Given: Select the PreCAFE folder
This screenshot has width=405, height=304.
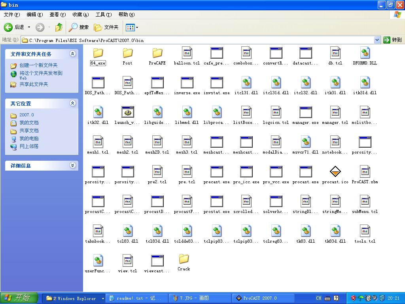Looking at the screenshot, I should point(157,57).
